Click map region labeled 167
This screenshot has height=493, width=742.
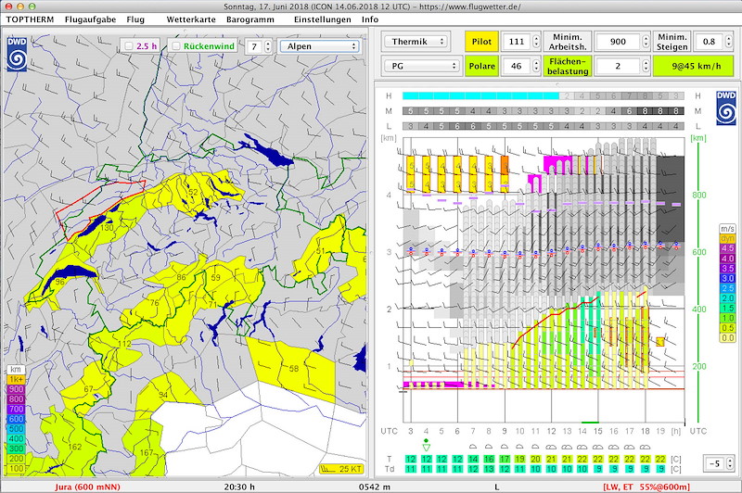coord(147,452)
